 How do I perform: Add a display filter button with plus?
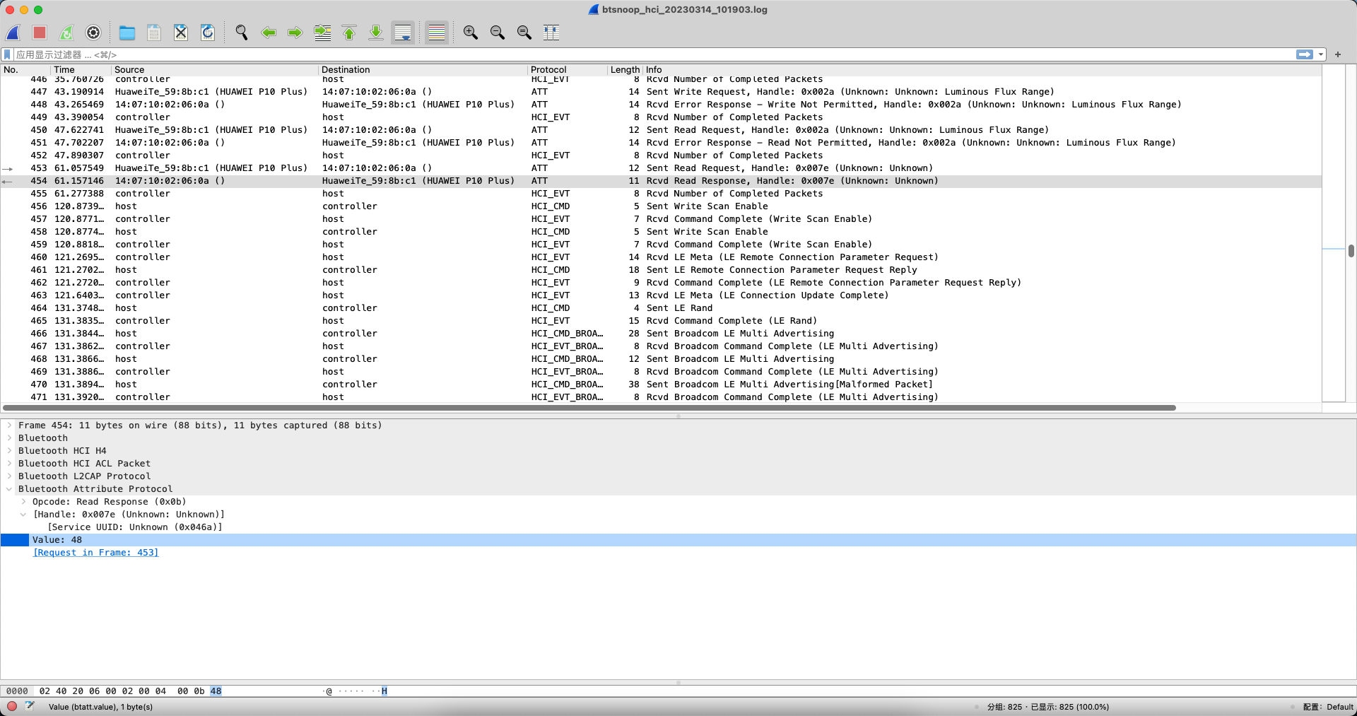(x=1338, y=54)
